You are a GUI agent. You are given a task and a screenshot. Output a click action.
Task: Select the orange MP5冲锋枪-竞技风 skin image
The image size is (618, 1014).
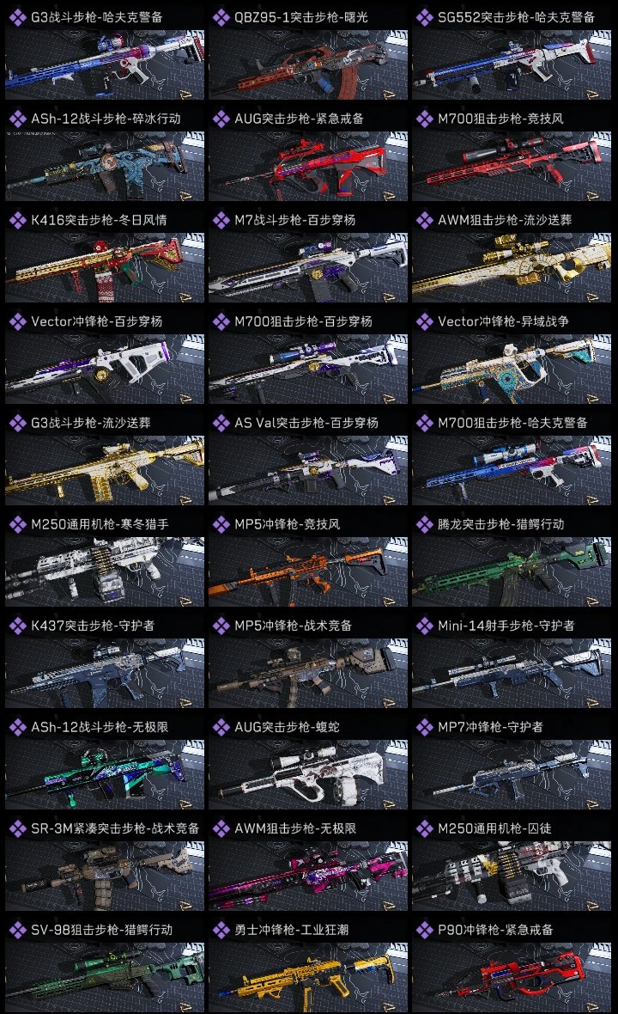click(x=308, y=571)
